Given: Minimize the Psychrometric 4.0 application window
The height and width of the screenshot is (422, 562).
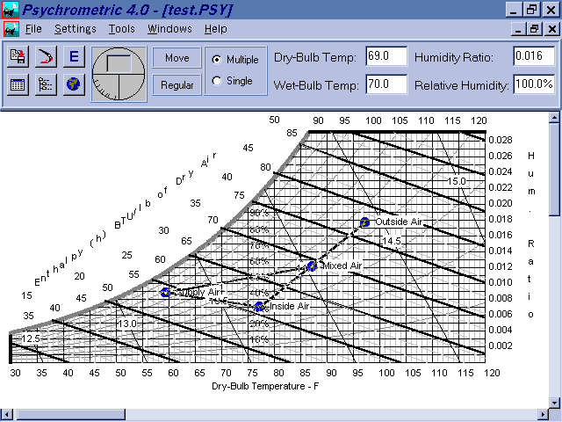Looking at the screenshot, I should [514, 10].
